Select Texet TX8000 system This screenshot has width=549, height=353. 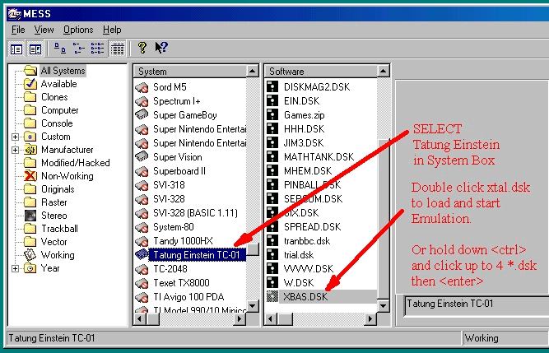coord(181,283)
